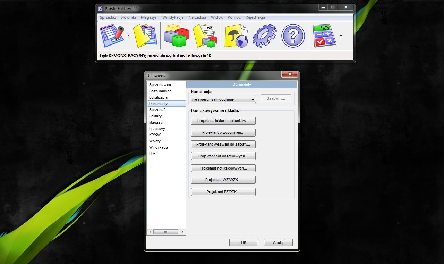Select Przelewy in the settings list

tap(166, 129)
